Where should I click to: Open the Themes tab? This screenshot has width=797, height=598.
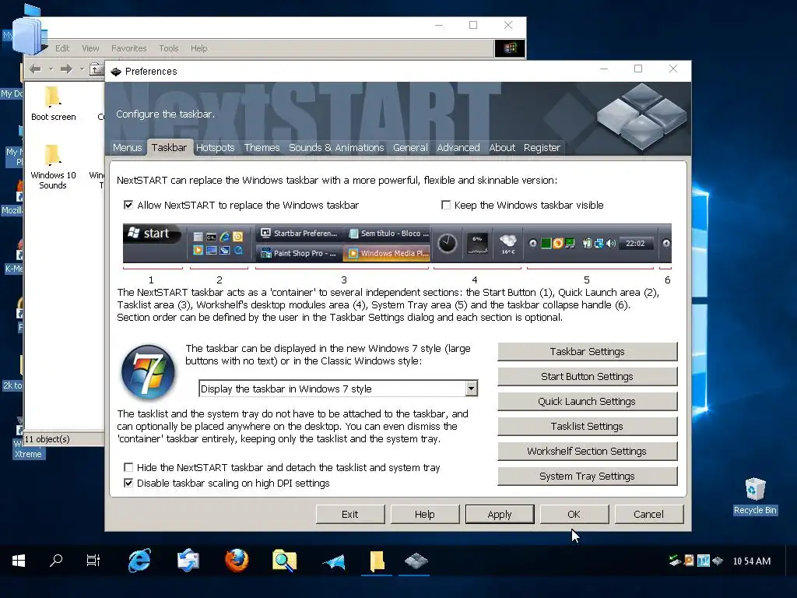click(x=262, y=147)
